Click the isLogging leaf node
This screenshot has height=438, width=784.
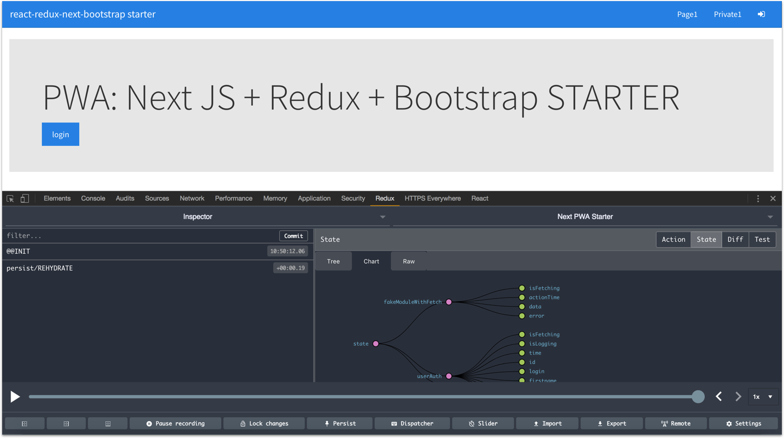522,344
